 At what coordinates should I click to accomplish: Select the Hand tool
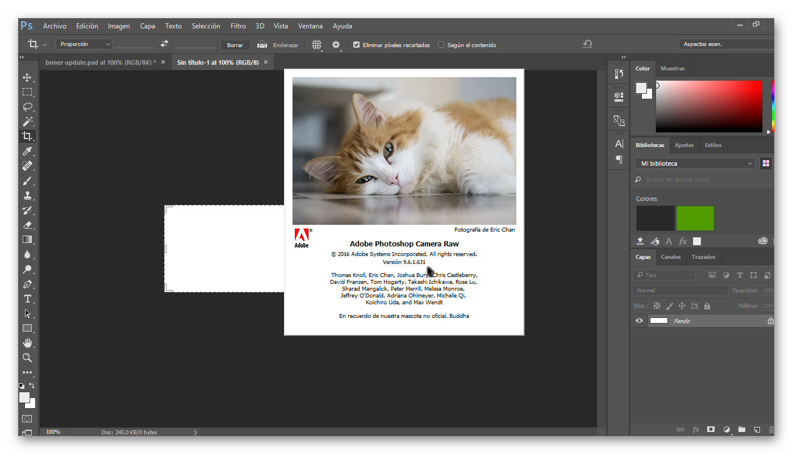click(27, 343)
